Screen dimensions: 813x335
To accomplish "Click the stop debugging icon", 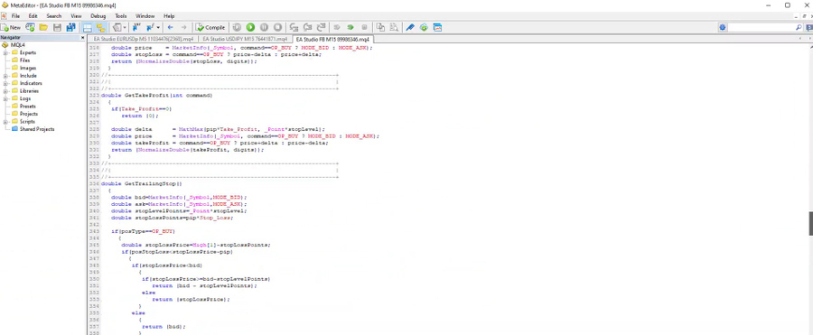I will pos(278,27).
